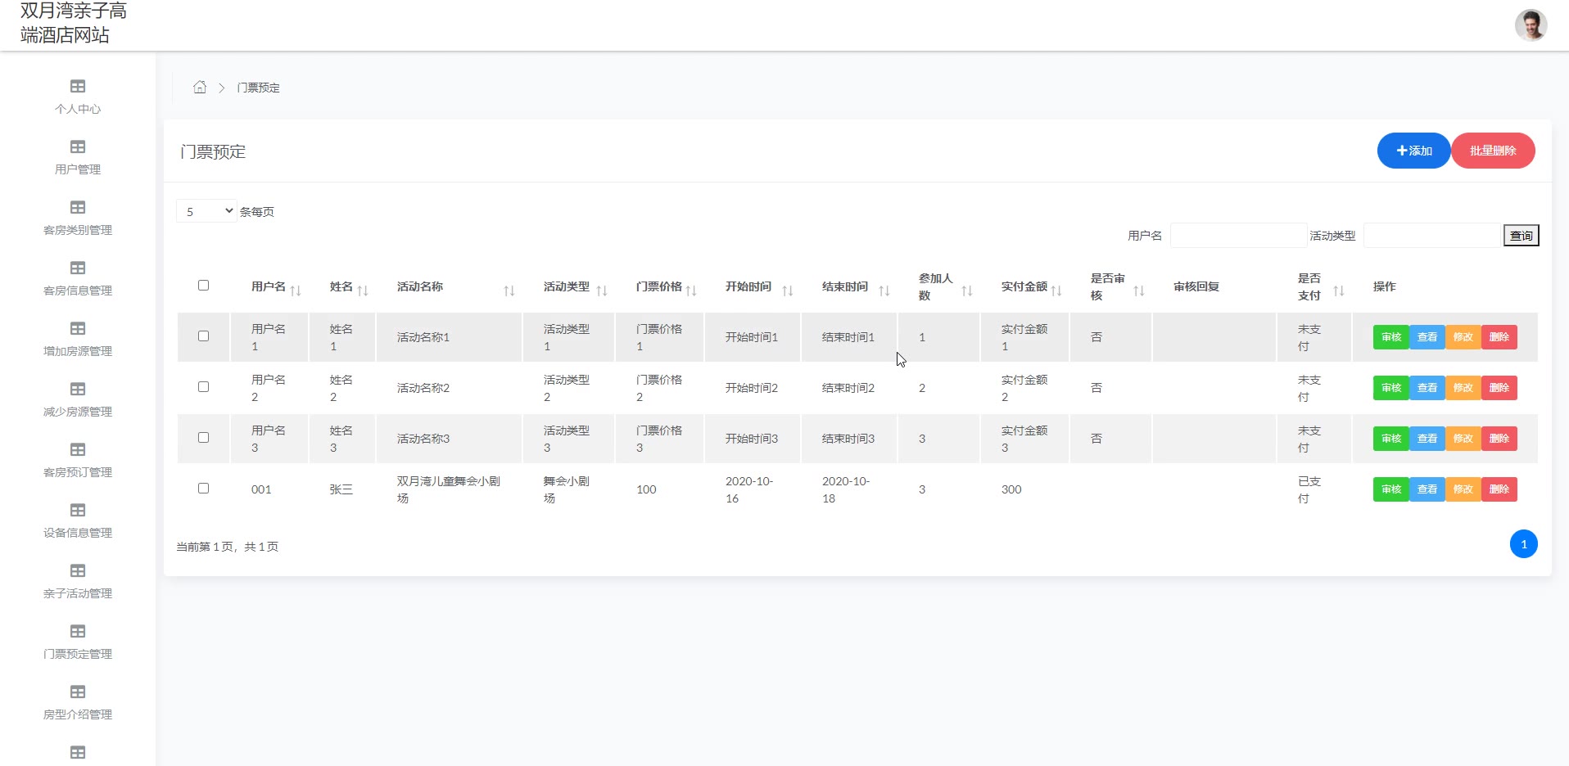Screen dimensions: 1569x766
Task: Sort by 实付金额 column arrows
Action: pos(1056,291)
